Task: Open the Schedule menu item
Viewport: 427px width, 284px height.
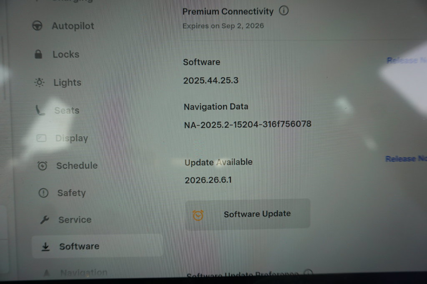Action: coord(77,166)
